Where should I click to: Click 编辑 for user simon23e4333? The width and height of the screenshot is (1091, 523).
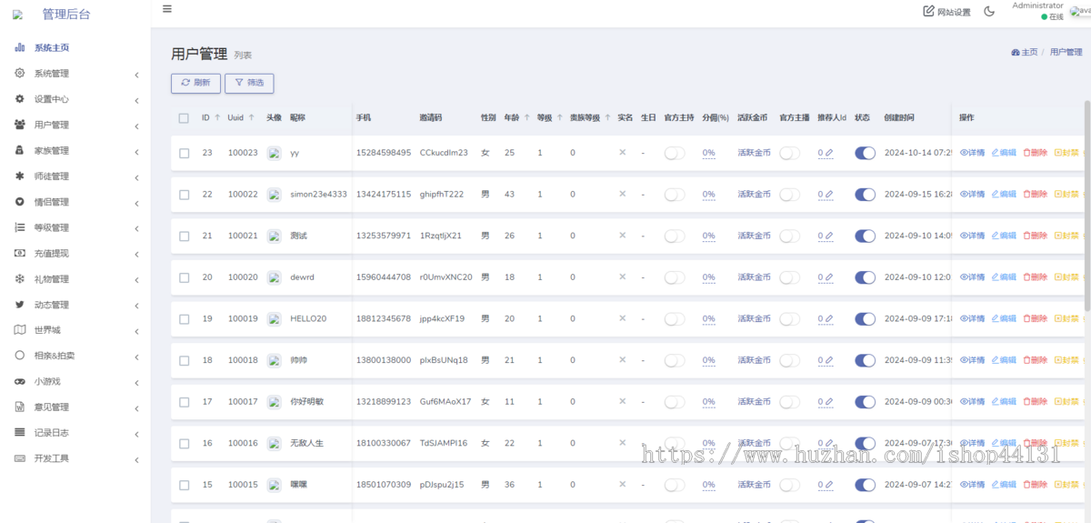point(1004,195)
